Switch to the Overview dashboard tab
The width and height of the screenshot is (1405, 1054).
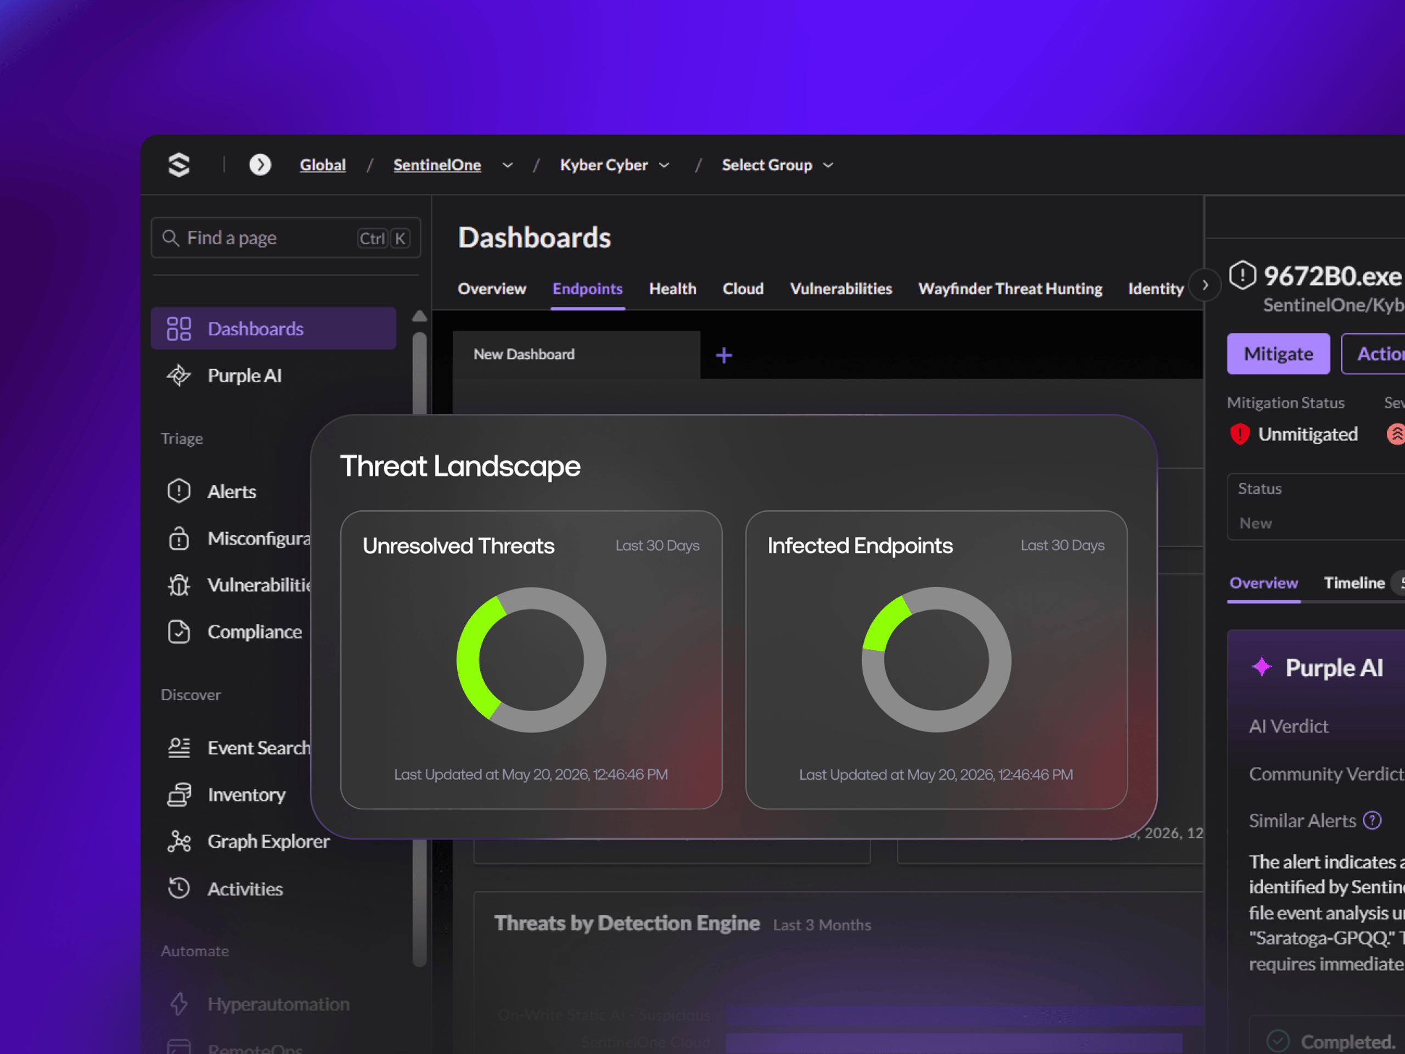(x=492, y=289)
